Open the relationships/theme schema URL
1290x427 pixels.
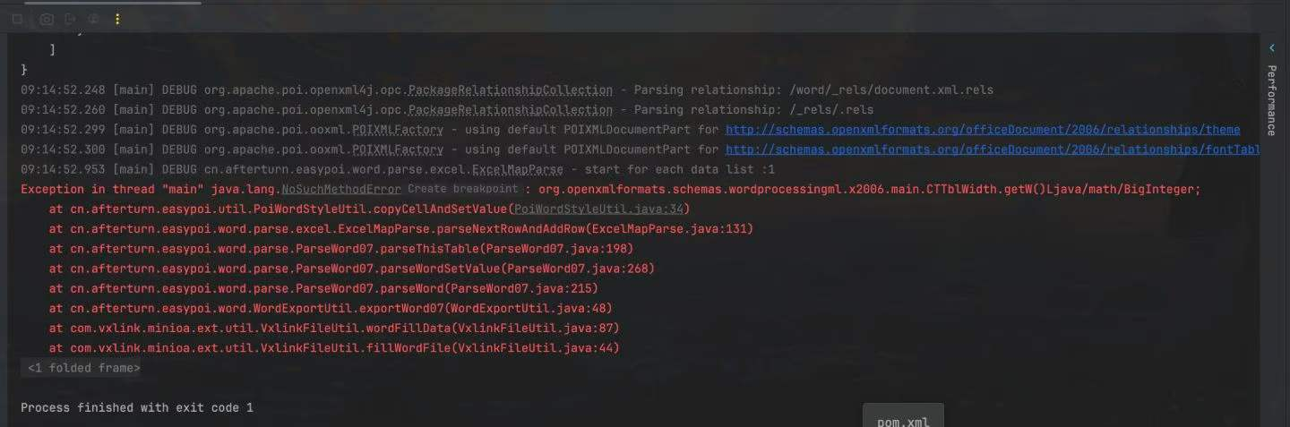point(982,130)
